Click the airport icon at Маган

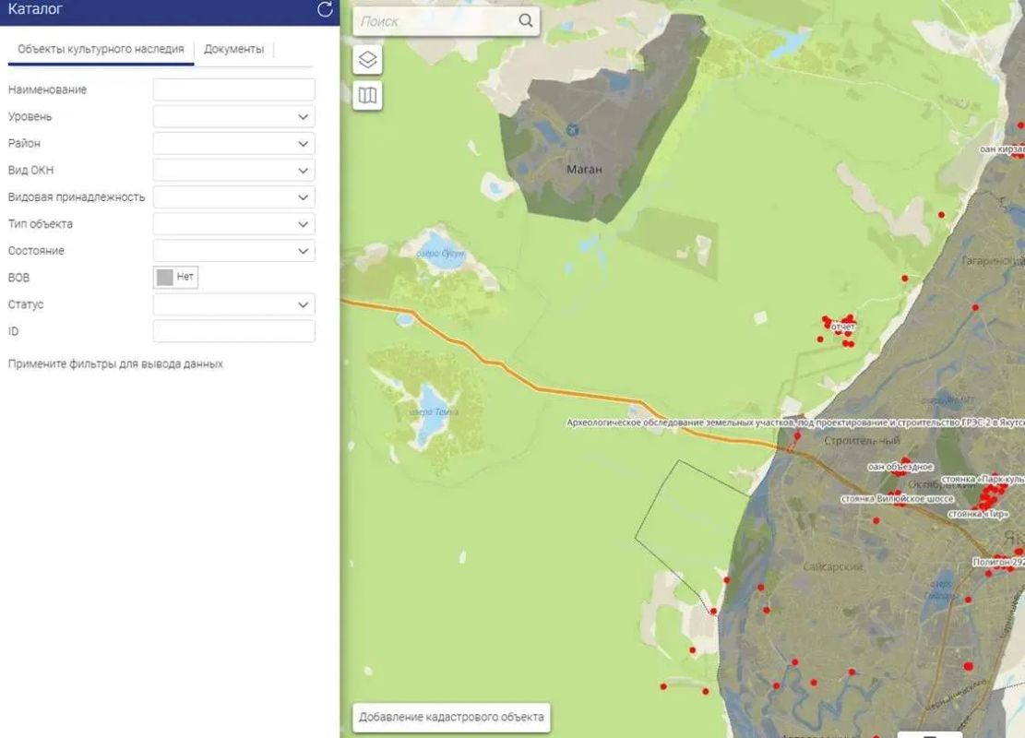point(573,129)
